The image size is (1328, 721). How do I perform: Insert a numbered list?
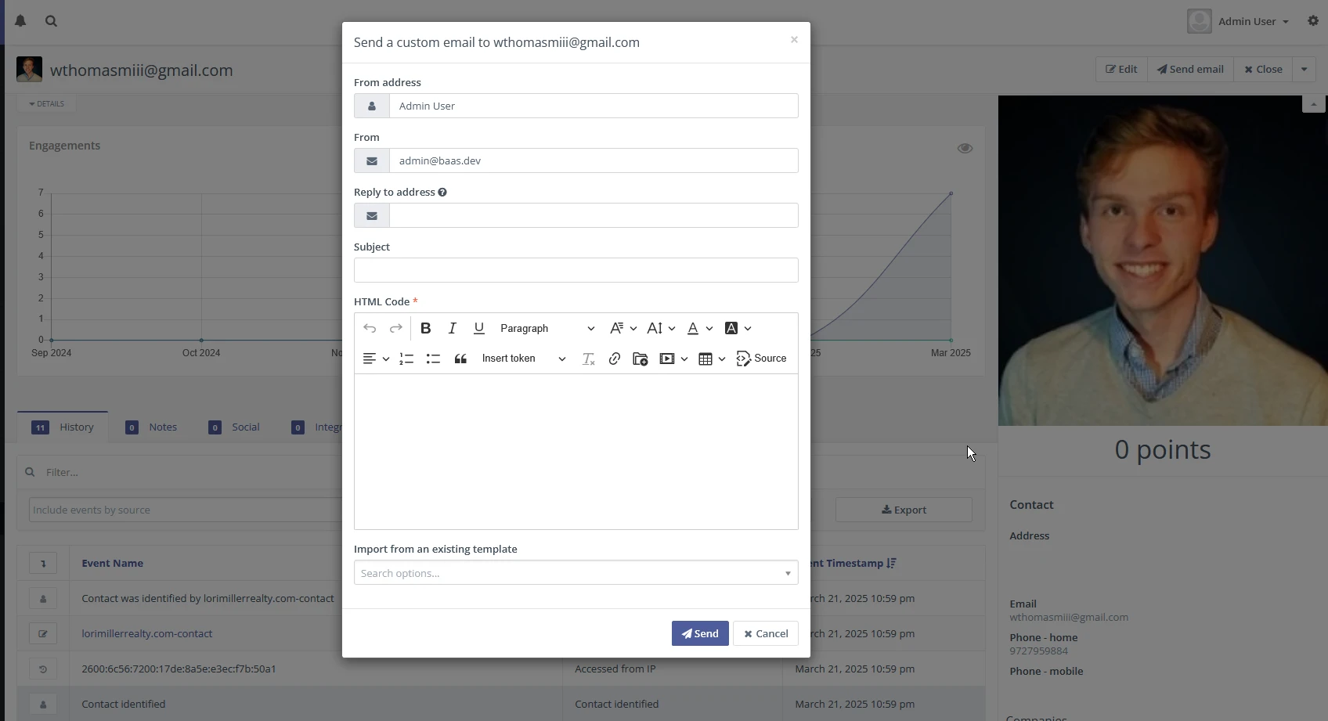point(406,359)
